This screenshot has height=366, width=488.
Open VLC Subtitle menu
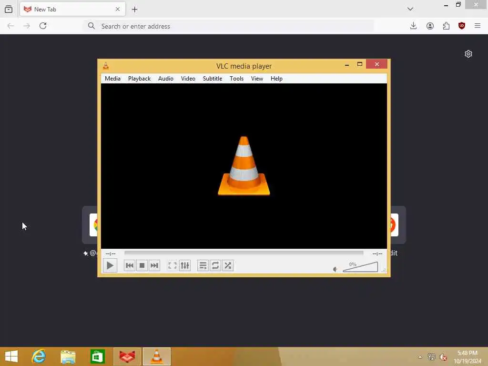tap(213, 79)
